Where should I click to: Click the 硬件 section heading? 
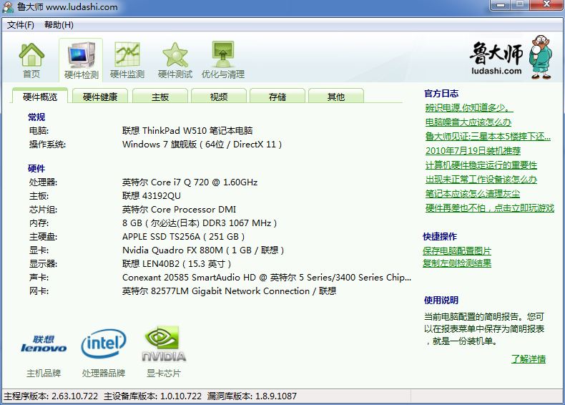pyautogui.click(x=36, y=168)
